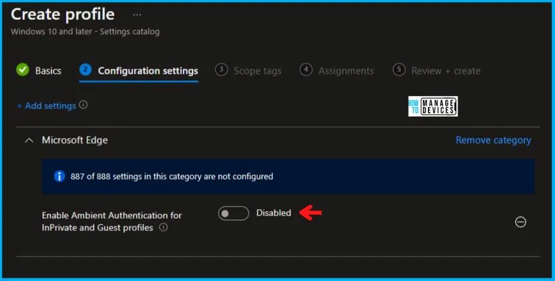Viewport: 555px width, 281px height.
Task: Click the Windows 10 and later subtitle
Action: (x=85, y=31)
